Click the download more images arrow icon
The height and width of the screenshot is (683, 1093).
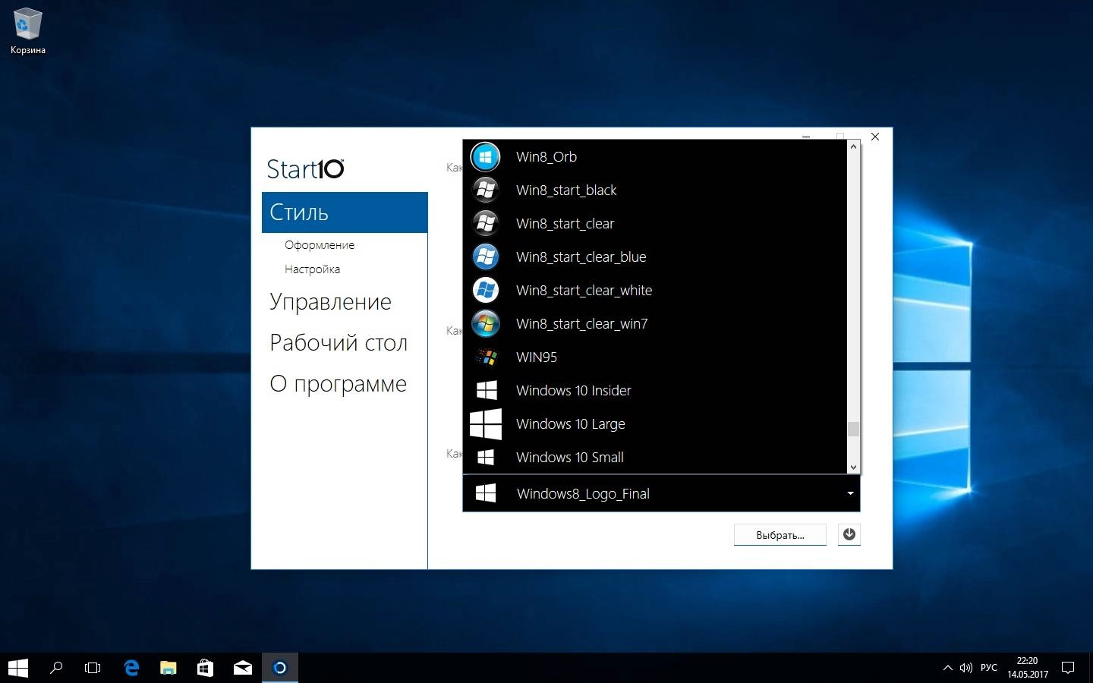click(849, 534)
